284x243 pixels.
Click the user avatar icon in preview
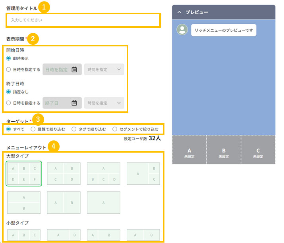coord(182,30)
